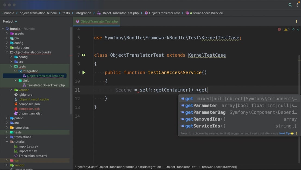Collapse the object-translation-bundle folder
301x170 pixels.
pyautogui.click(x=7, y=52)
